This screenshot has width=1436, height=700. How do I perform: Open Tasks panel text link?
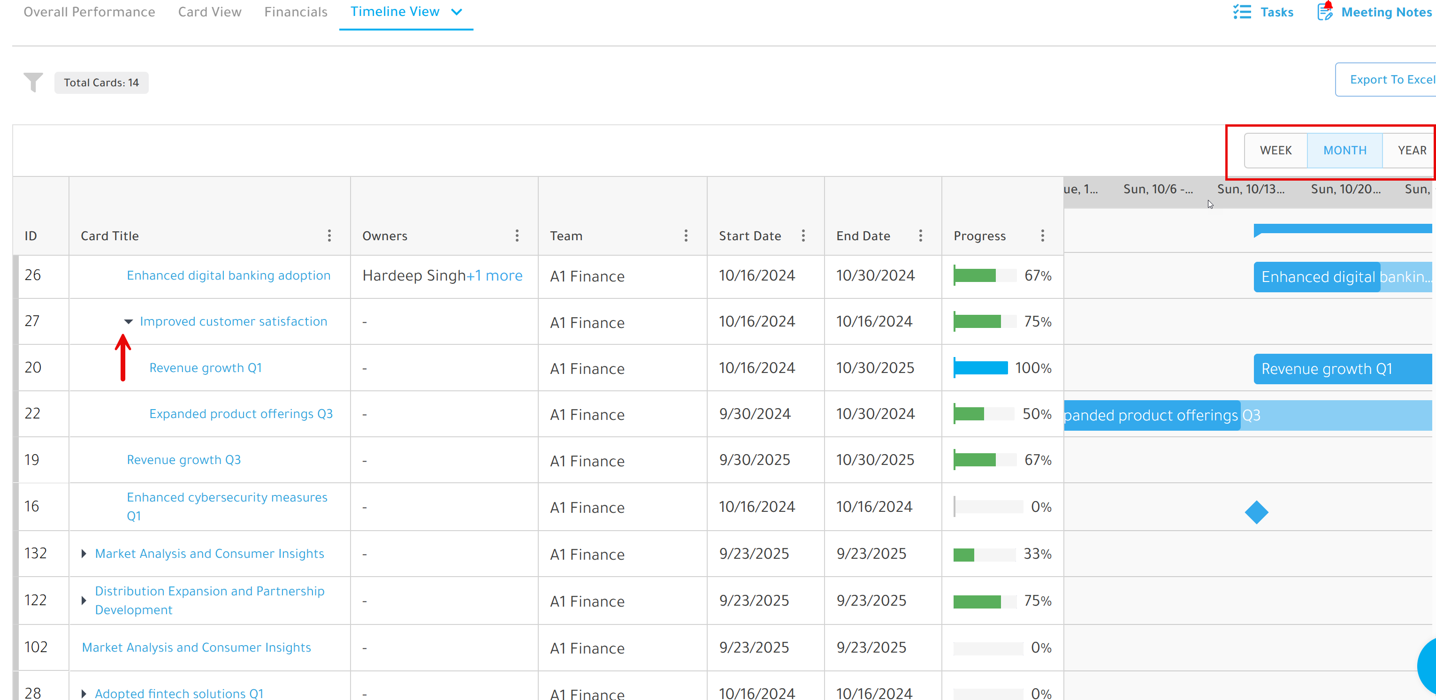click(1276, 12)
